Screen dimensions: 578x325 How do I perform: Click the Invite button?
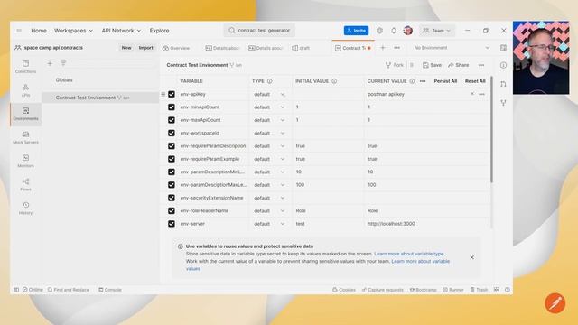pyautogui.click(x=356, y=31)
